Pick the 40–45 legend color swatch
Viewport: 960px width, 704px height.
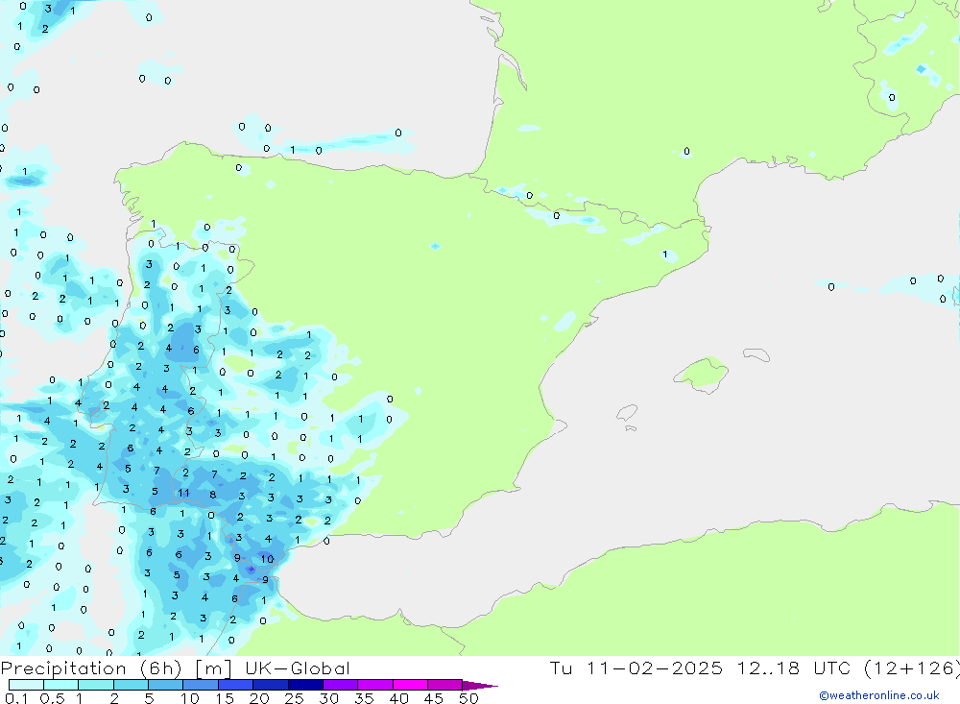pos(410,685)
